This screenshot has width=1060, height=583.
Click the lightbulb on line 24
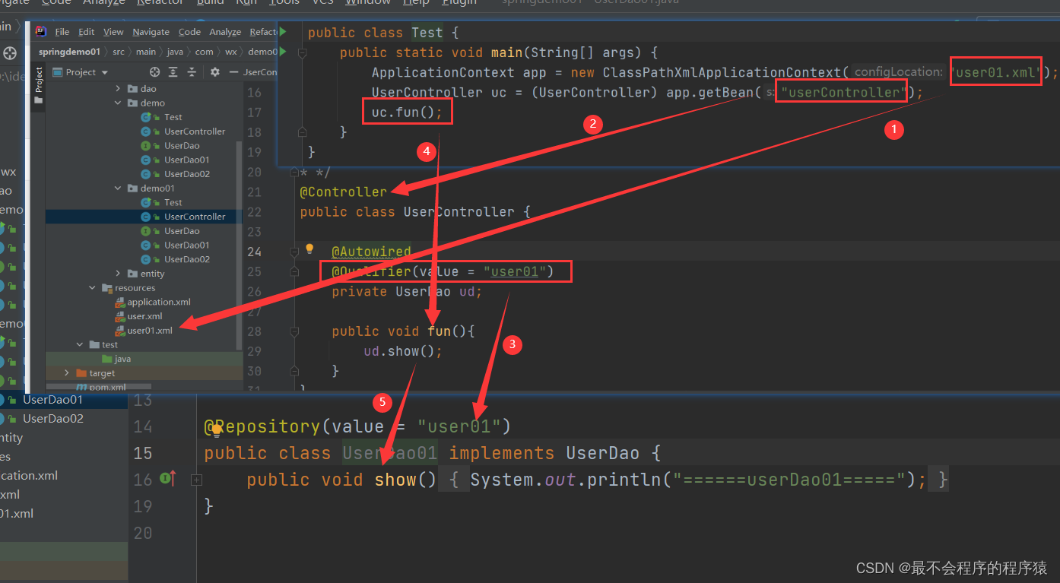[x=309, y=249]
